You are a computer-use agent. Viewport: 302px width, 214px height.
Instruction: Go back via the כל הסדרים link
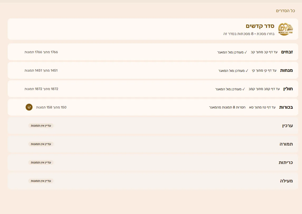(x=285, y=11)
